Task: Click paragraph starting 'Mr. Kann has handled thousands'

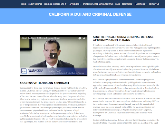Action: [x=126, y=107]
